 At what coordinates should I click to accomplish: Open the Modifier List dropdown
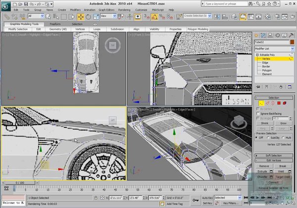(x=274, y=48)
